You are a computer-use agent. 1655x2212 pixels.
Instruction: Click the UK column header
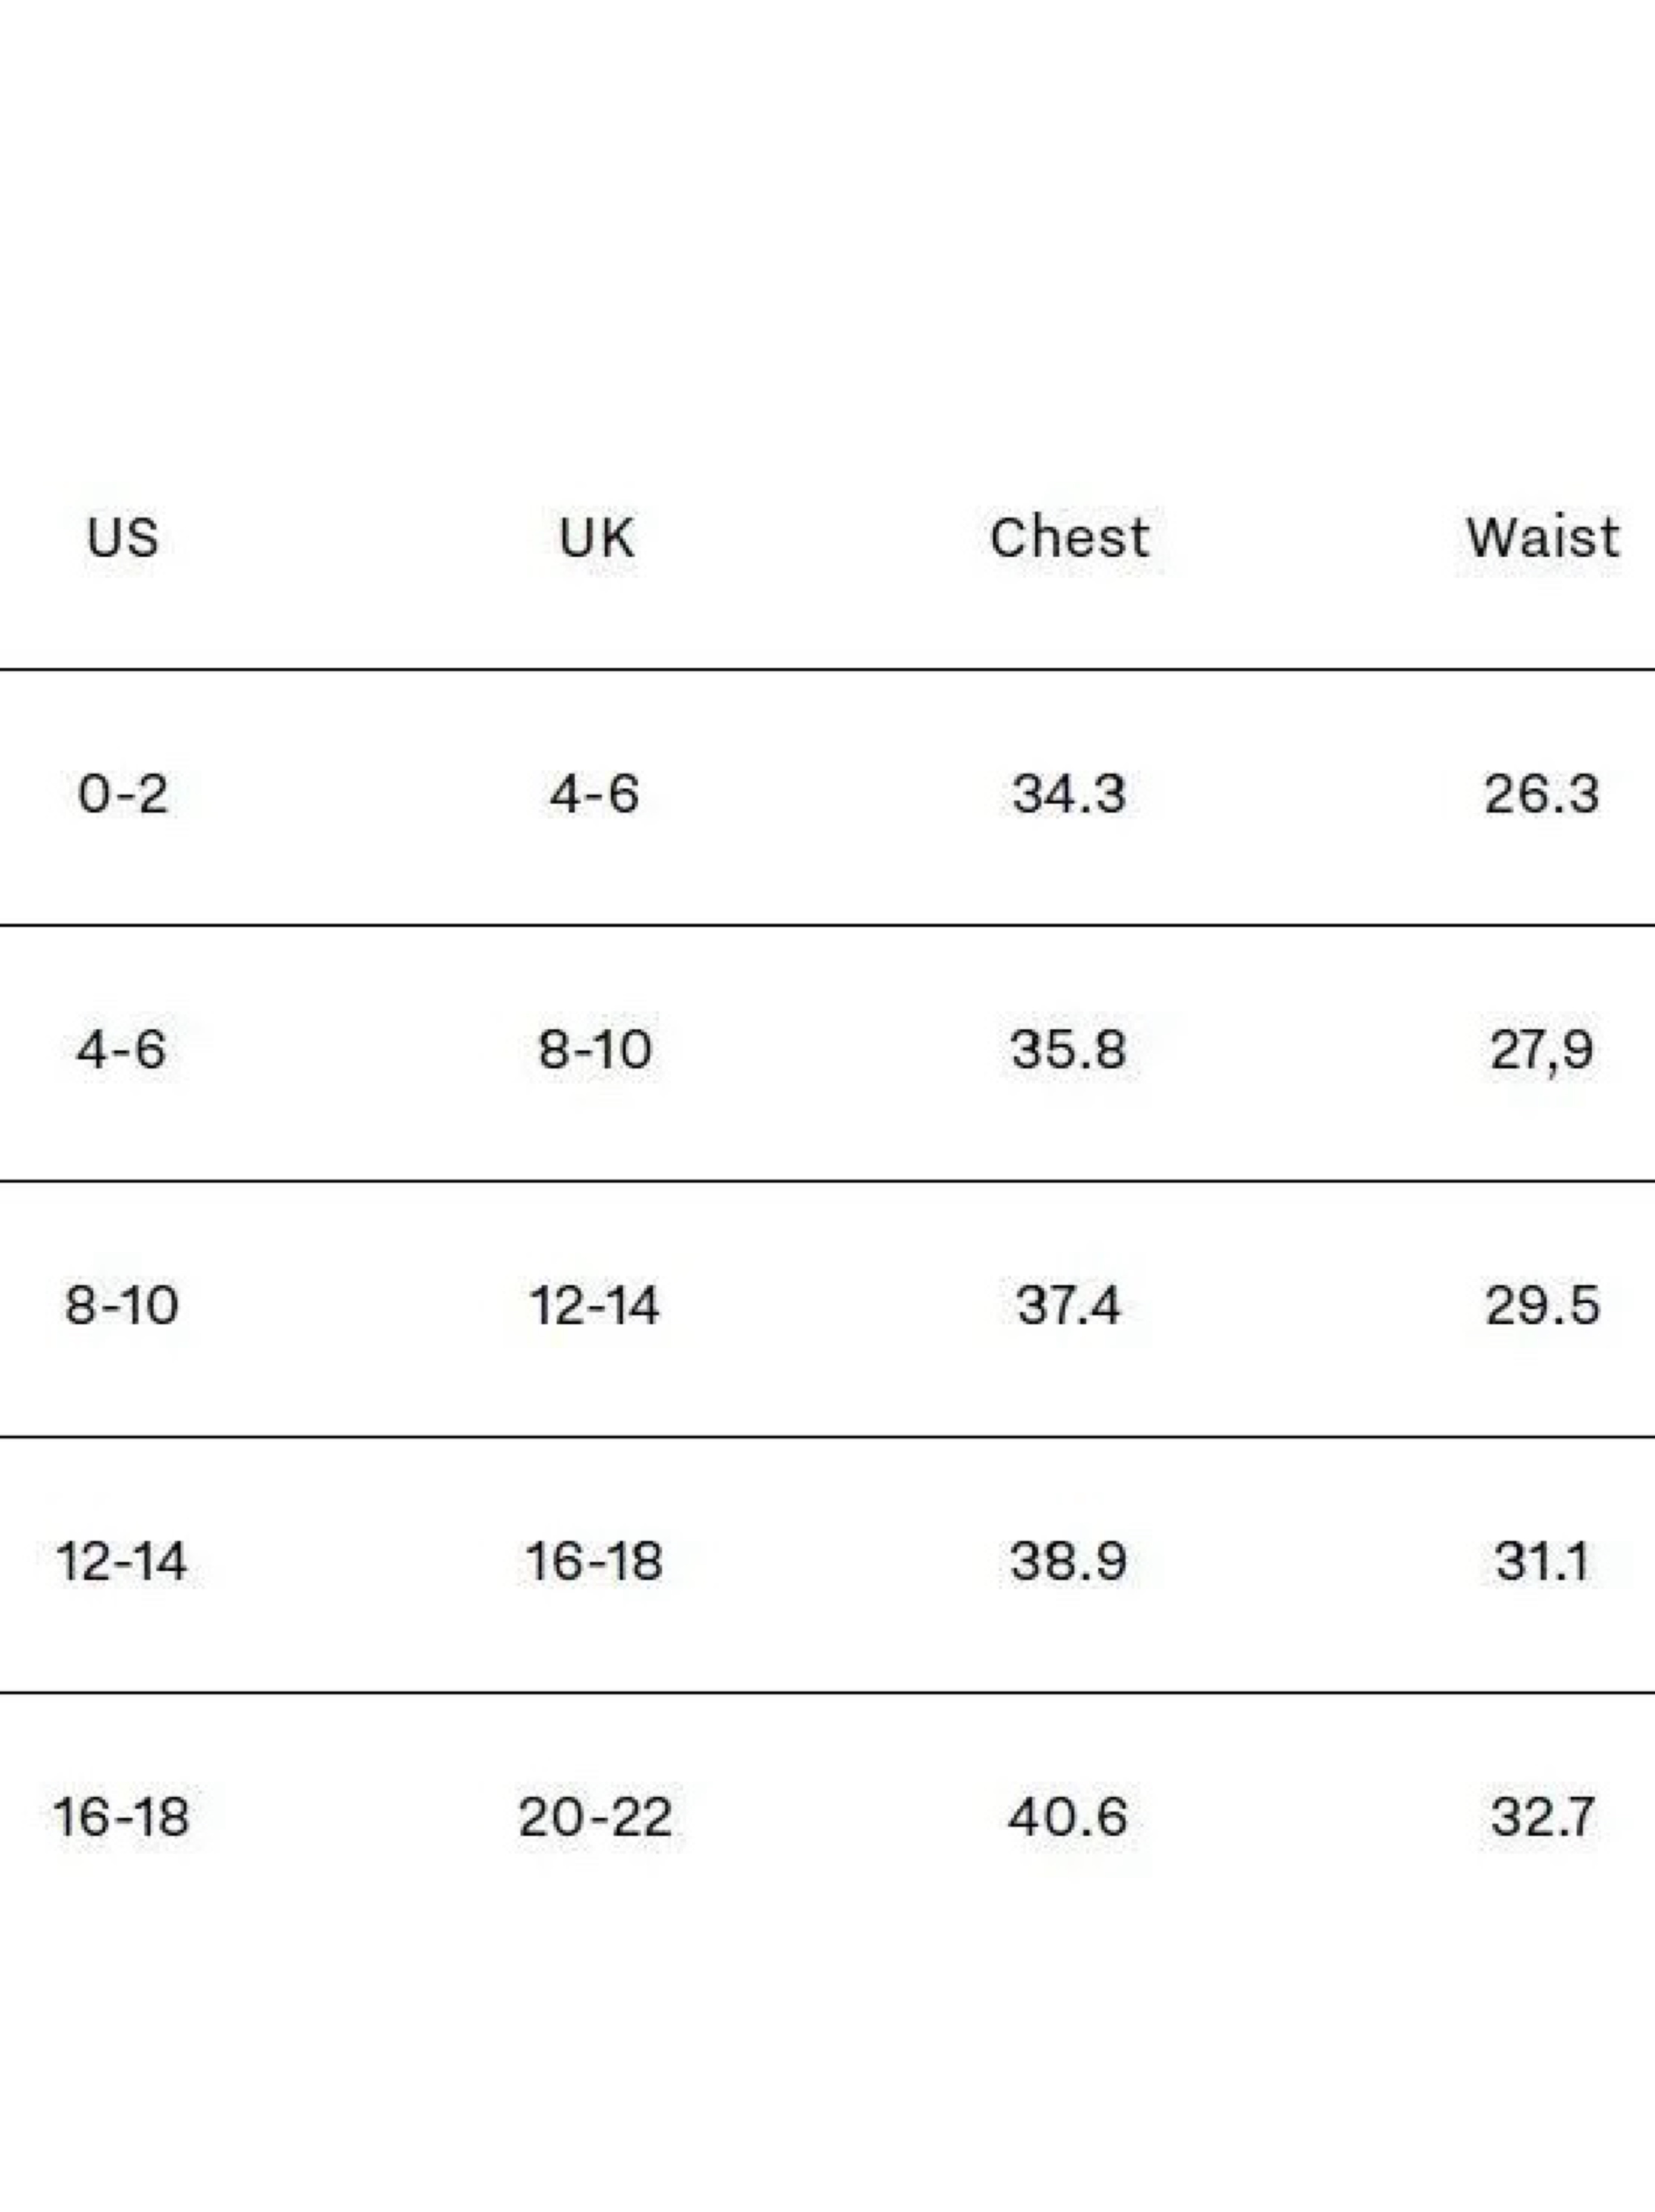(596, 538)
